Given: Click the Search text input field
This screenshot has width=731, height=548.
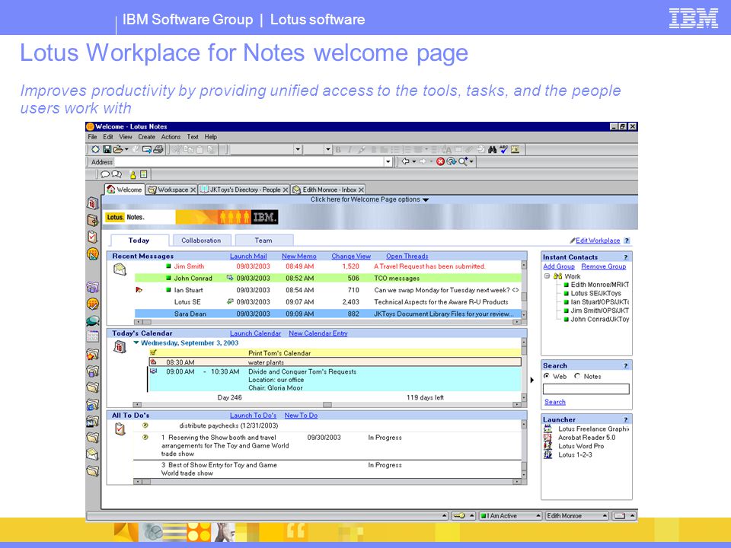Looking at the screenshot, I should point(586,389).
